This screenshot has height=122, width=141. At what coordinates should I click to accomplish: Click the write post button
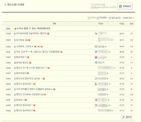[127, 117]
